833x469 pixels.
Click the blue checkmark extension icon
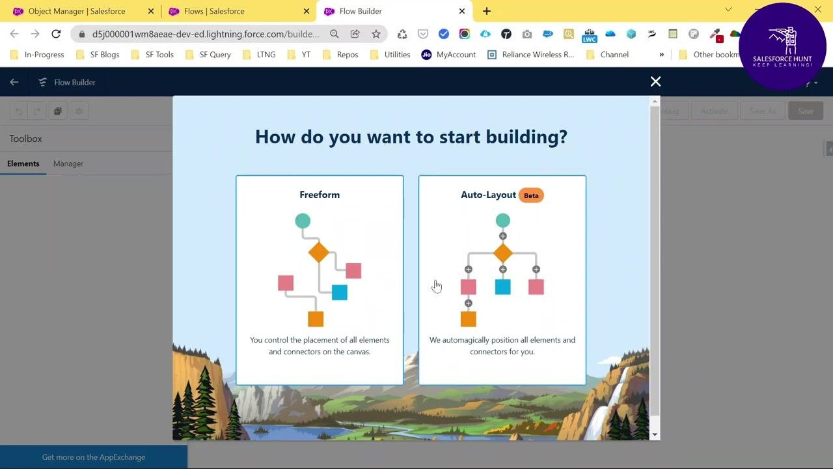tap(444, 34)
